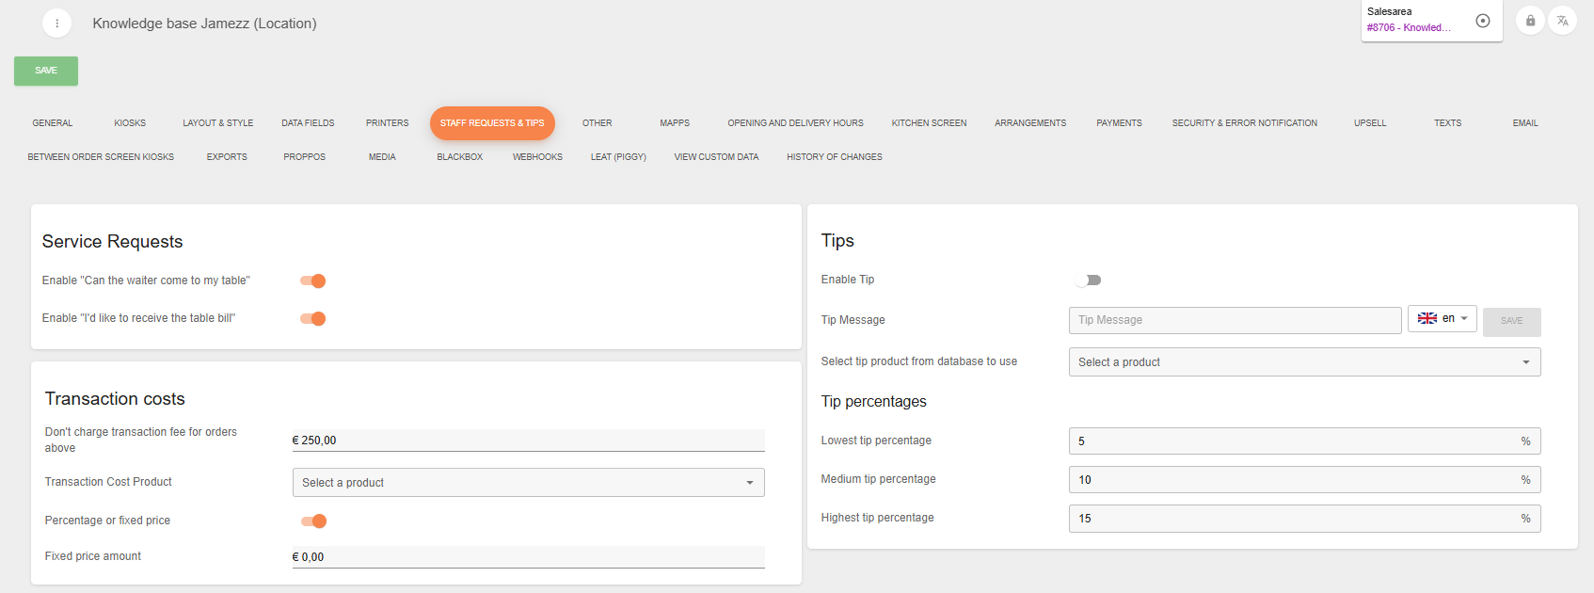
Task: Click the Fixed price amount field
Action: tap(528, 556)
